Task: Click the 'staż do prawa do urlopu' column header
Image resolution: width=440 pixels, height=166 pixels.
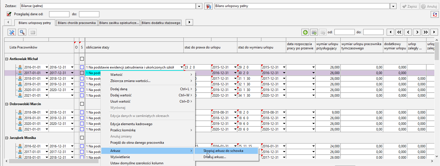Action: [210, 47]
